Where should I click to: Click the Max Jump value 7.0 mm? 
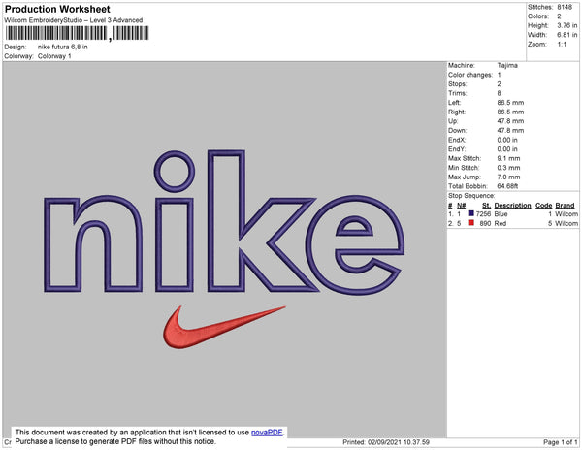508,177
